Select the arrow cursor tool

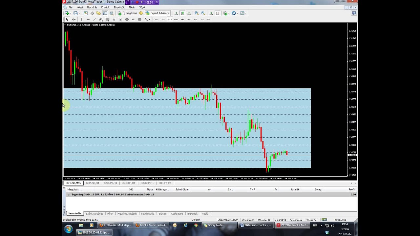point(67,19)
